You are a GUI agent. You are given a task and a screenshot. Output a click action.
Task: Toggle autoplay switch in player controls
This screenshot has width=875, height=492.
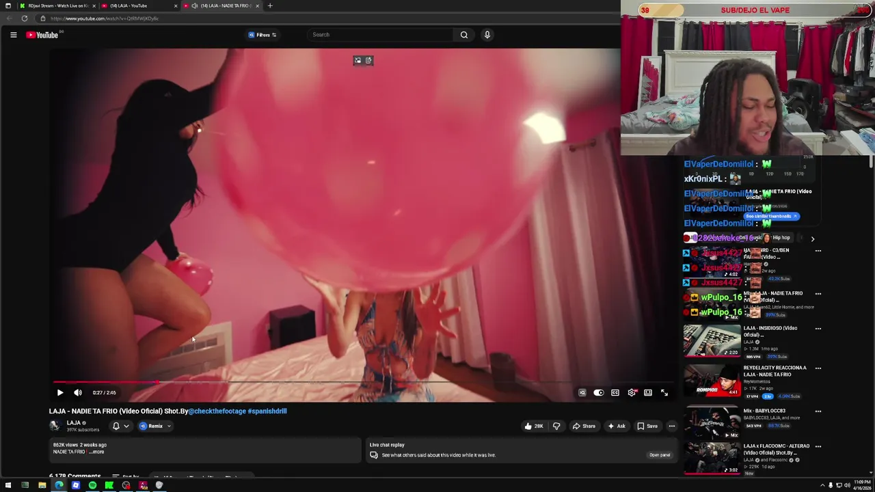[x=598, y=393]
